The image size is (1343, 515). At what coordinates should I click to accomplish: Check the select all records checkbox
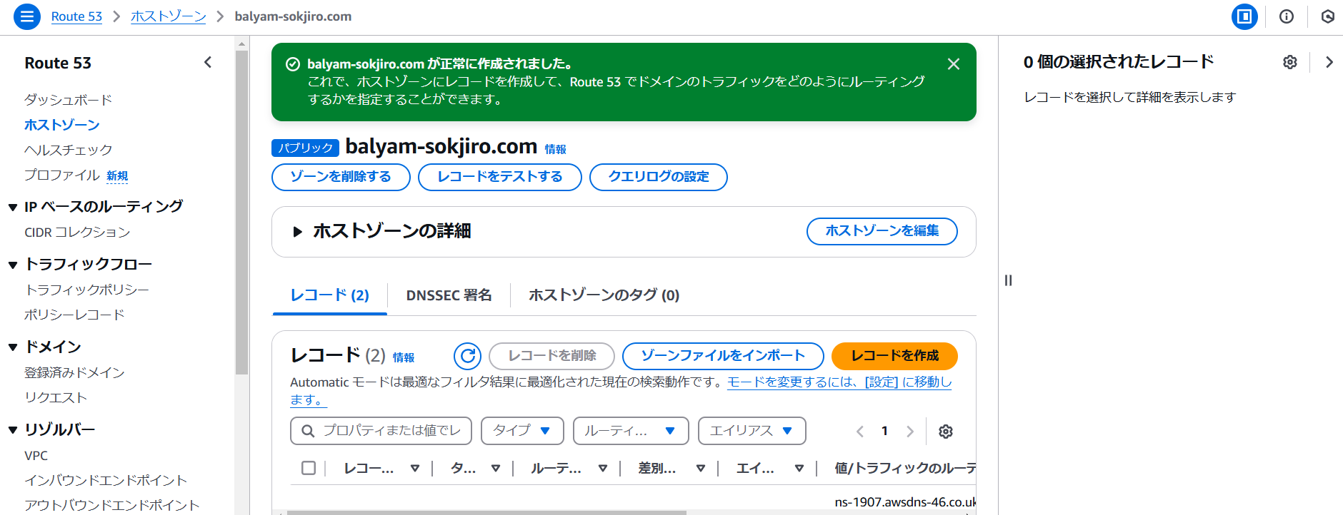coord(309,468)
